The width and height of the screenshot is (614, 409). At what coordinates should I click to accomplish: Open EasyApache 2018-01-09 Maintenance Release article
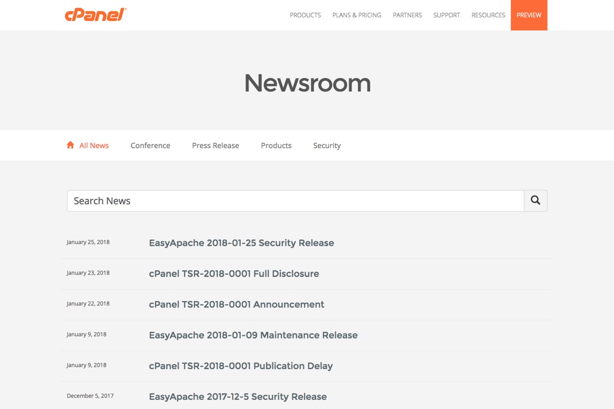point(253,335)
